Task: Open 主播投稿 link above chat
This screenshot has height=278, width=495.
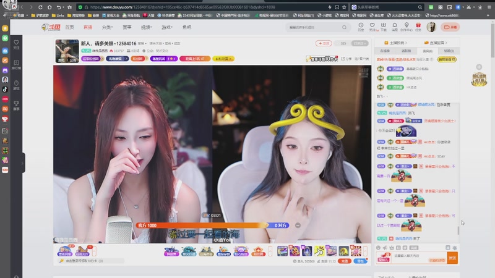Action: click(x=395, y=43)
